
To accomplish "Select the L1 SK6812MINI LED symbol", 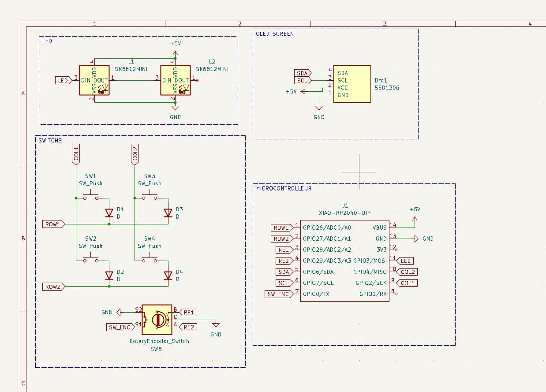I will click(94, 80).
